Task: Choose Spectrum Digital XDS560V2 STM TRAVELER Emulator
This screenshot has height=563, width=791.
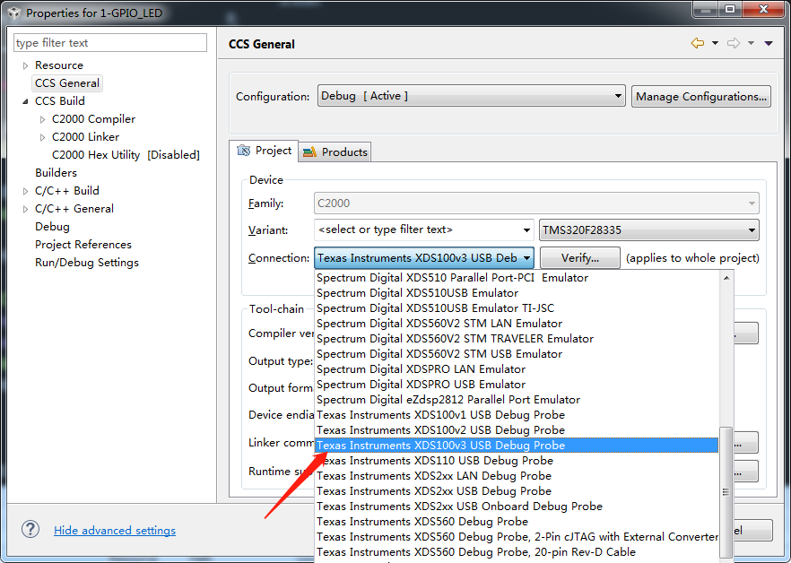Action: point(517,339)
